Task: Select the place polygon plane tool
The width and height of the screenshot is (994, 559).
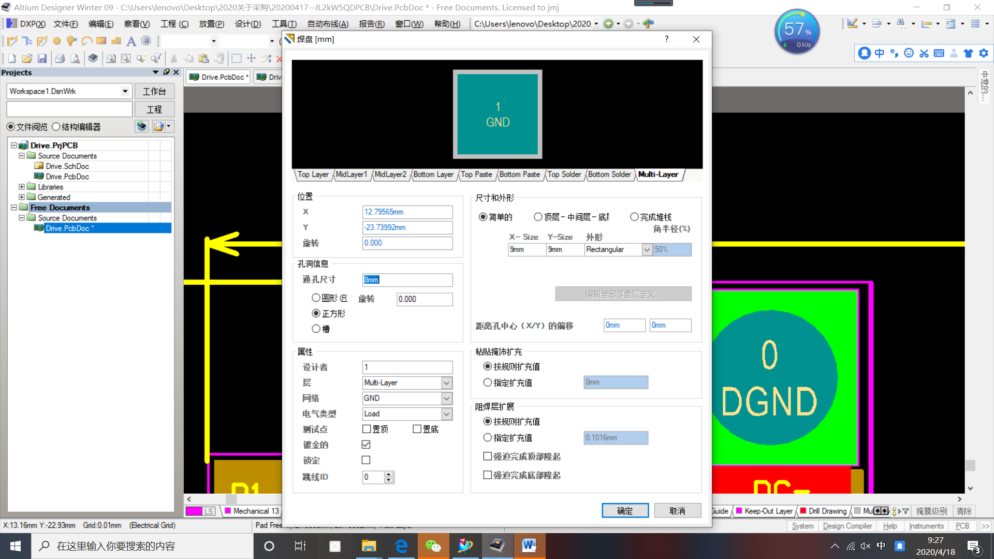Action: (x=116, y=41)
